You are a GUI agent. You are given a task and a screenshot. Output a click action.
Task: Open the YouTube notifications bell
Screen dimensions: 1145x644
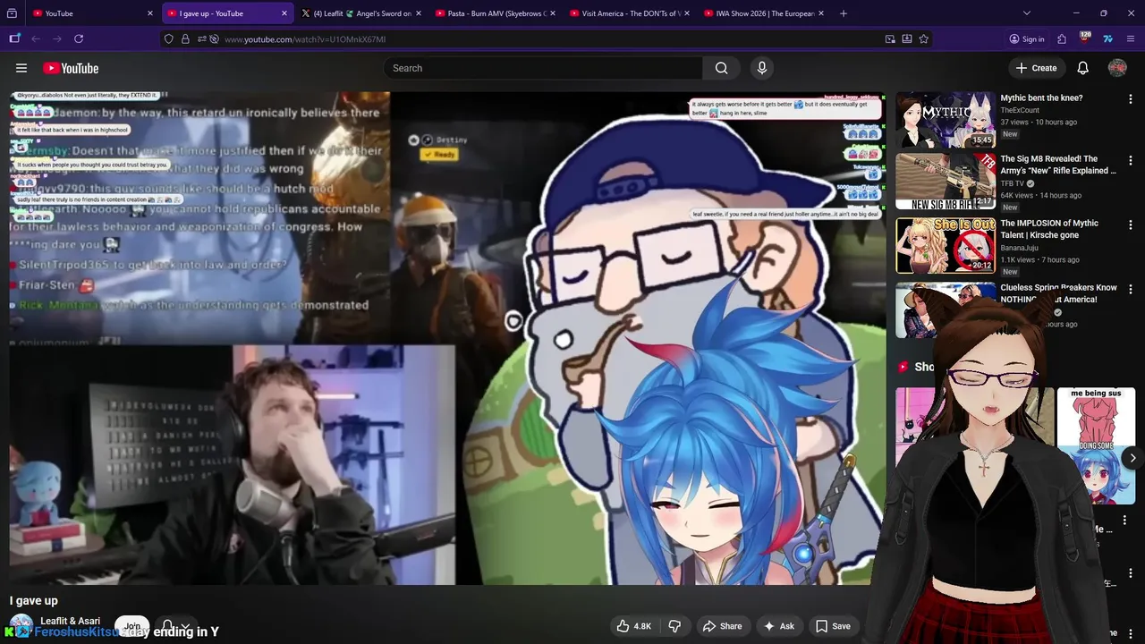(x=1082, y=68)
